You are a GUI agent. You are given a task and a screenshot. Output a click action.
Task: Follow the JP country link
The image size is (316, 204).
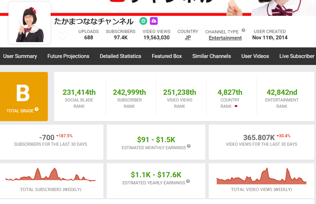pyautogui.click(x=188, y=38)
